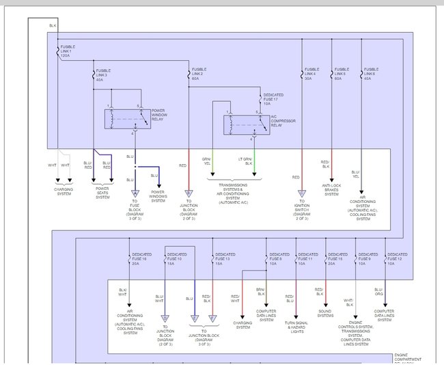The width and height of the screenshot is (444, 365).
Task: Click the "DEDICATED FUSE 17 10A" label
Action: tap(273, 99)
